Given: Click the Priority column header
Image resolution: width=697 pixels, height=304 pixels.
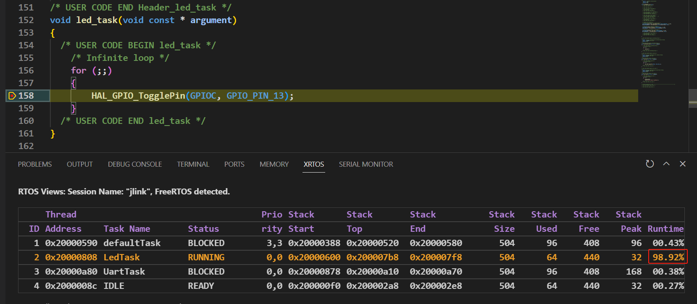Looking at the screenshot, I should 272,222.
